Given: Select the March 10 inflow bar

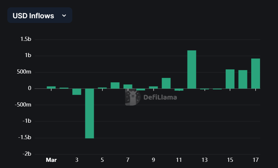Looking at the screenshot, I should pos(166,83).
